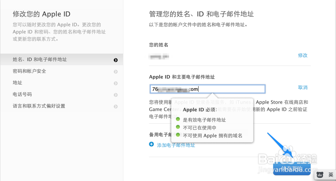Click green dot beside 是有效电子邮件地址
Screen dimensions: 336x181
[x=178, y=119]
